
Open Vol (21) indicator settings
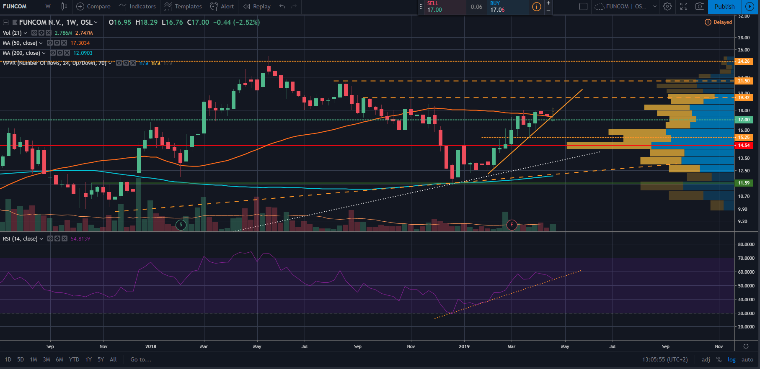[41, 33]
